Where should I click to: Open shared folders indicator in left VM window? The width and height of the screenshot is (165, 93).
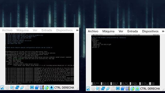27,88
